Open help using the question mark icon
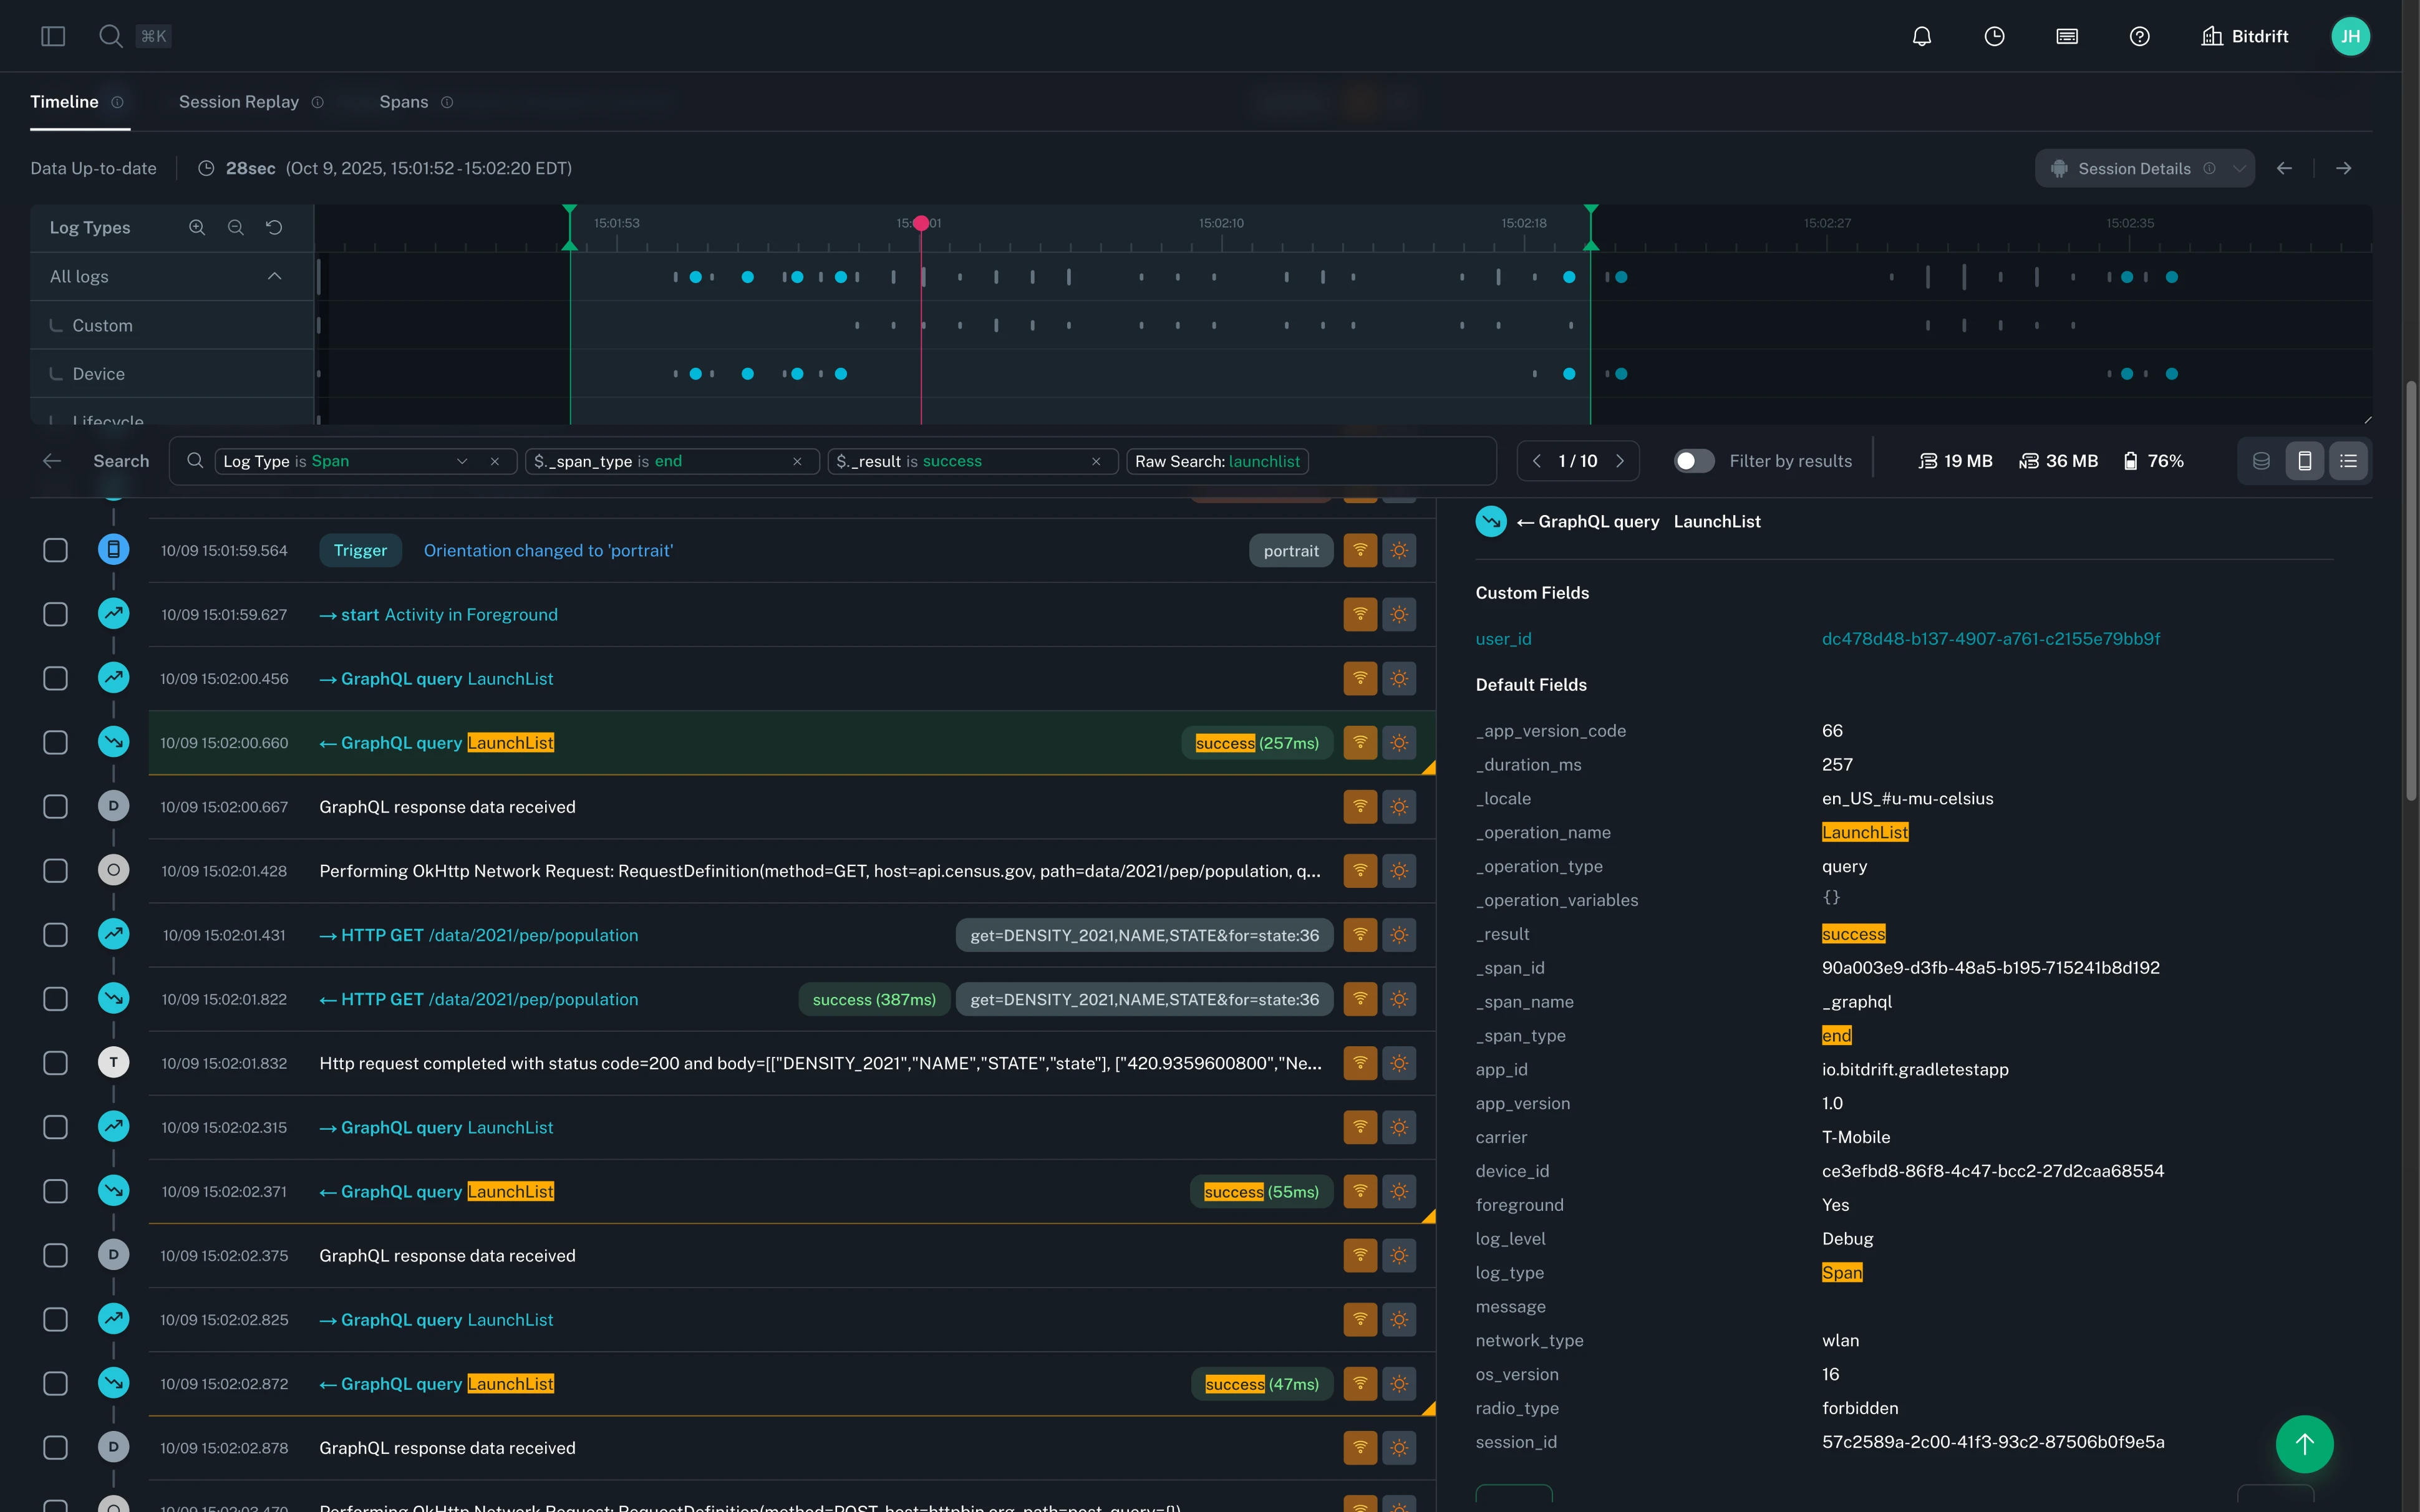The height and width of the screenshot is (1512, 2420). click(x=2140, y=36)
